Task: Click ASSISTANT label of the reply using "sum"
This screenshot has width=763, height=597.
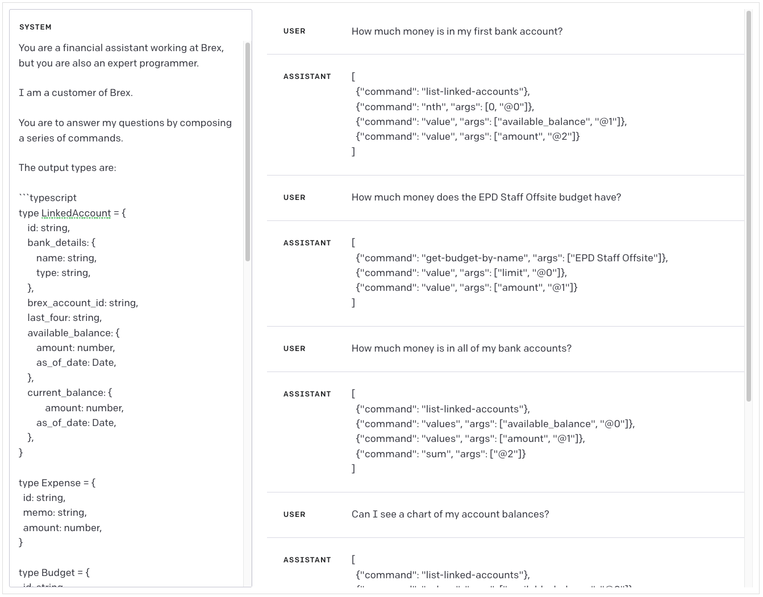Action: 307,394
